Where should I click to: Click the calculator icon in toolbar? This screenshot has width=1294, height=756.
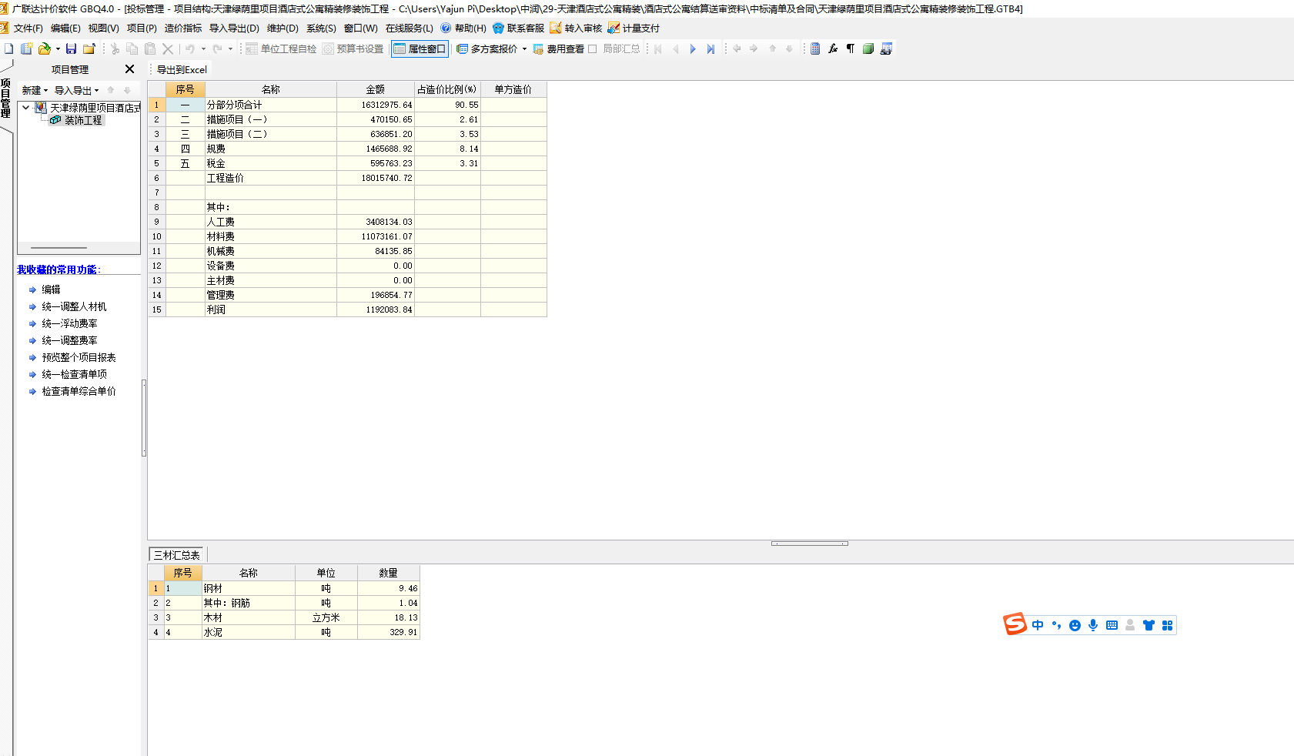tap(815, 49)
